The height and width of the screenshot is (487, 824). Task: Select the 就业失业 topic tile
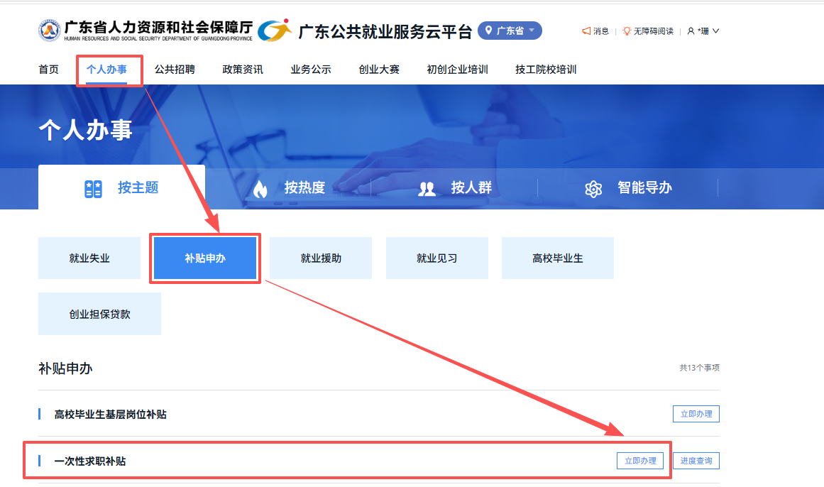tap(89, 258)
